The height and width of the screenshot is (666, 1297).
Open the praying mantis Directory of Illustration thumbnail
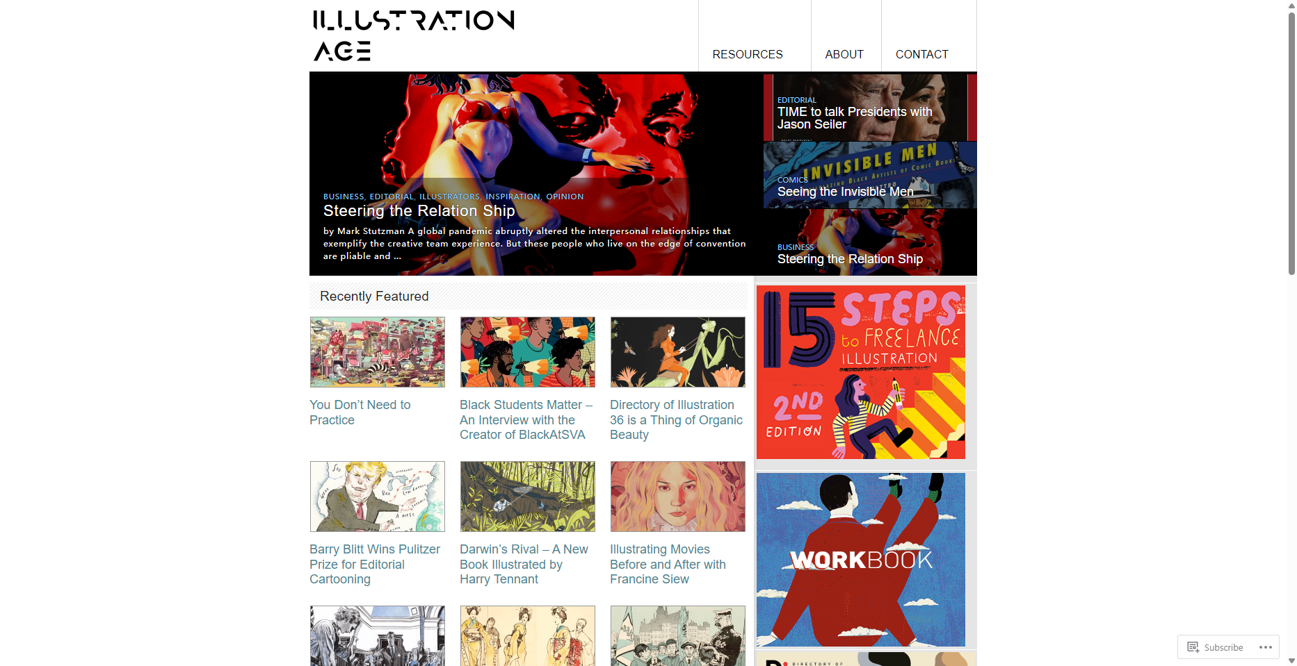678,352
